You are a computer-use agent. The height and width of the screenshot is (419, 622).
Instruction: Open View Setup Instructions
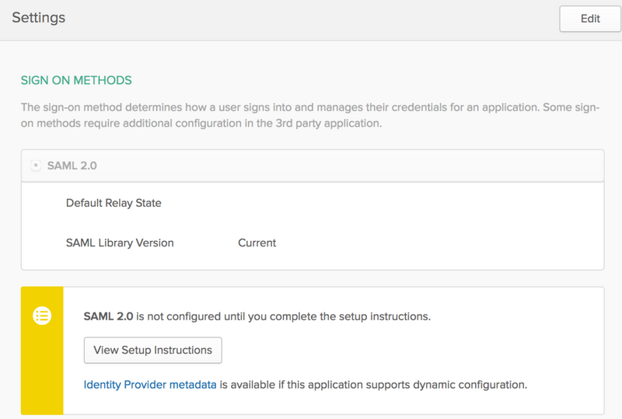152,350
